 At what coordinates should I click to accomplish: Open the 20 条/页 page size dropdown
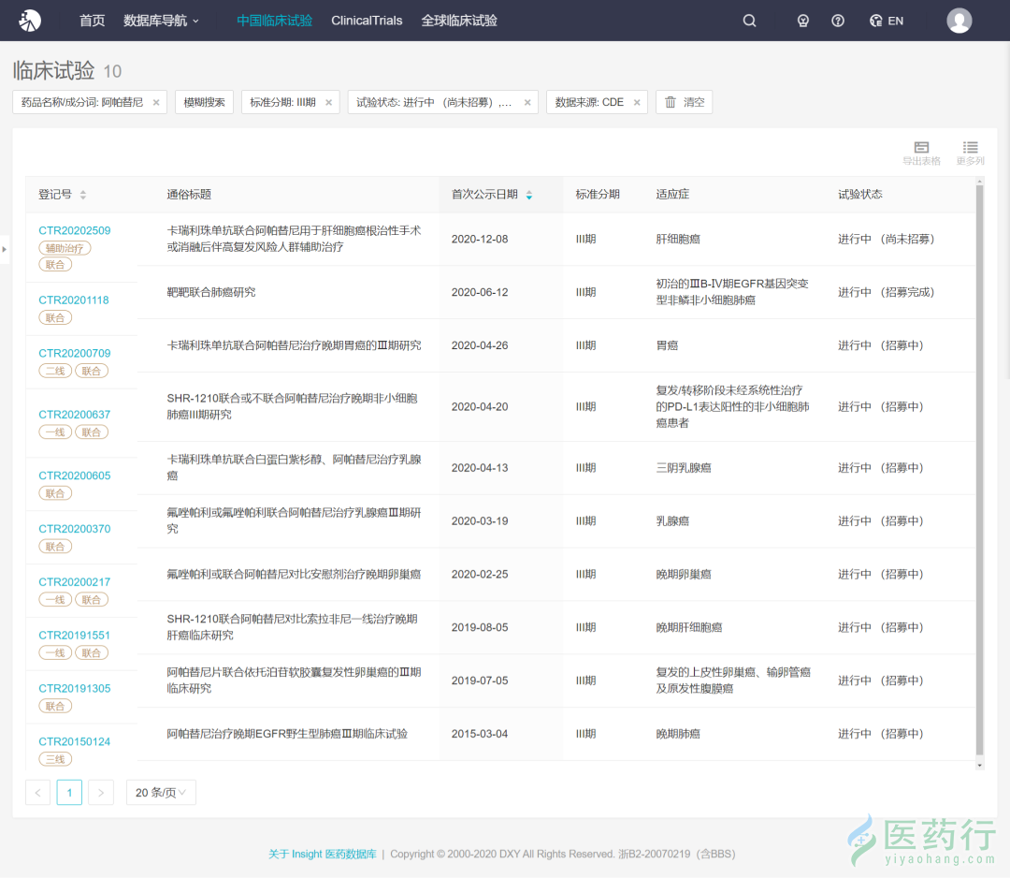pos(161,792)
